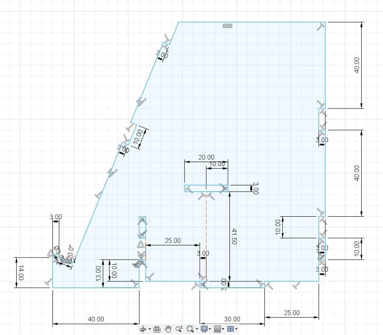
Task: Select the Orbit tool in the navigation bar
Action: point(143,329)
